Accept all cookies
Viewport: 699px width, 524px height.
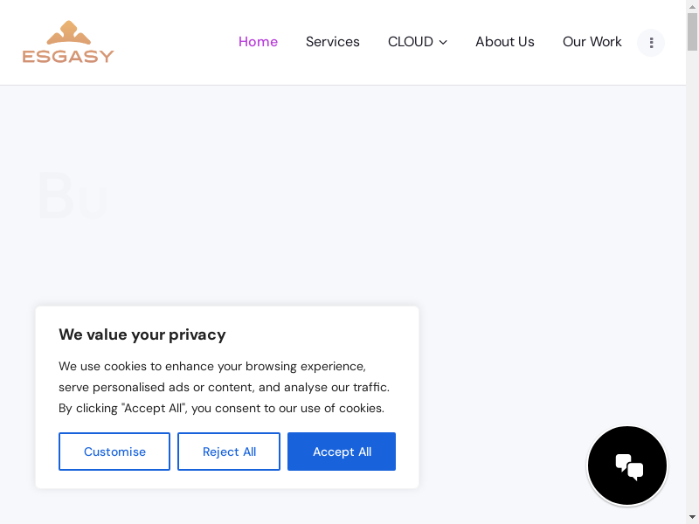coord(342,452)
